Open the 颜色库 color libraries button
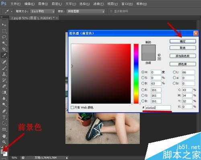 (x=183, y=64)
